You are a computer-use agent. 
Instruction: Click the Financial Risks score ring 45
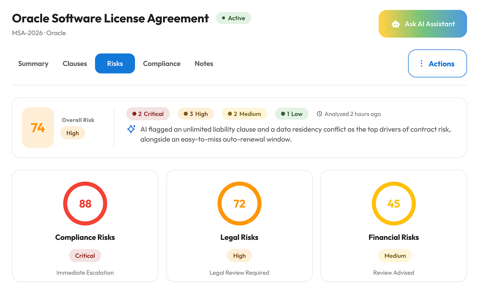(x=394, y=203)
